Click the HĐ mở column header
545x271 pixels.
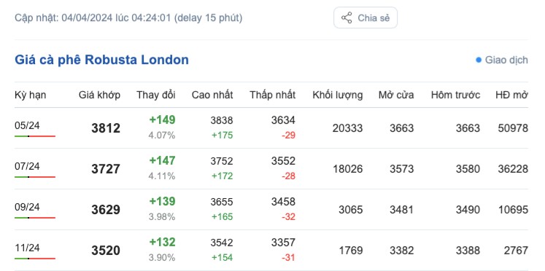click(511, 95)
